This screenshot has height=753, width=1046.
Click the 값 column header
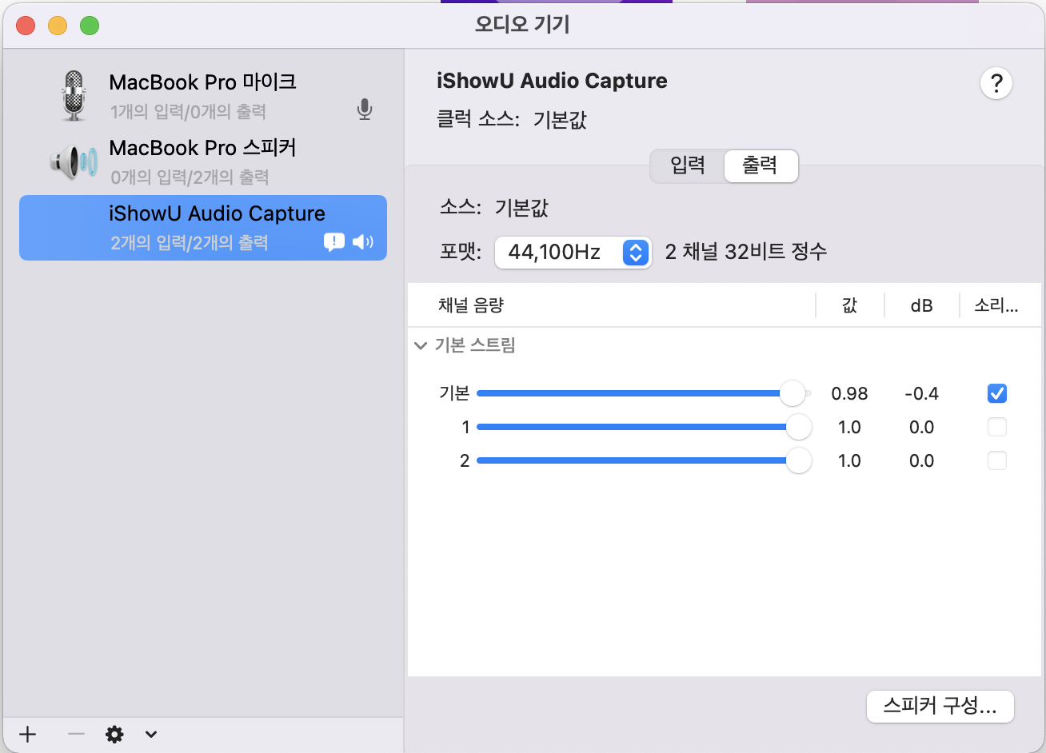(x=849, y=305)
